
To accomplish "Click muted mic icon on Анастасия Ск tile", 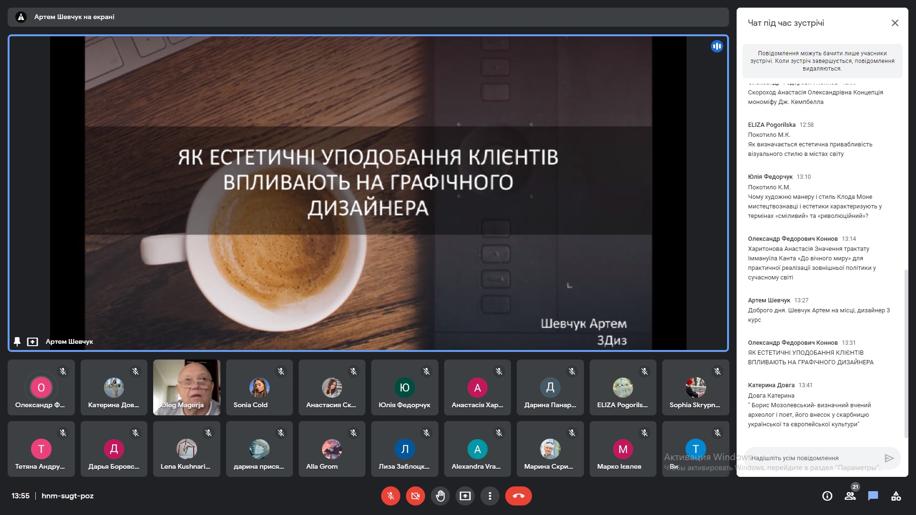I will pos(354,371).
